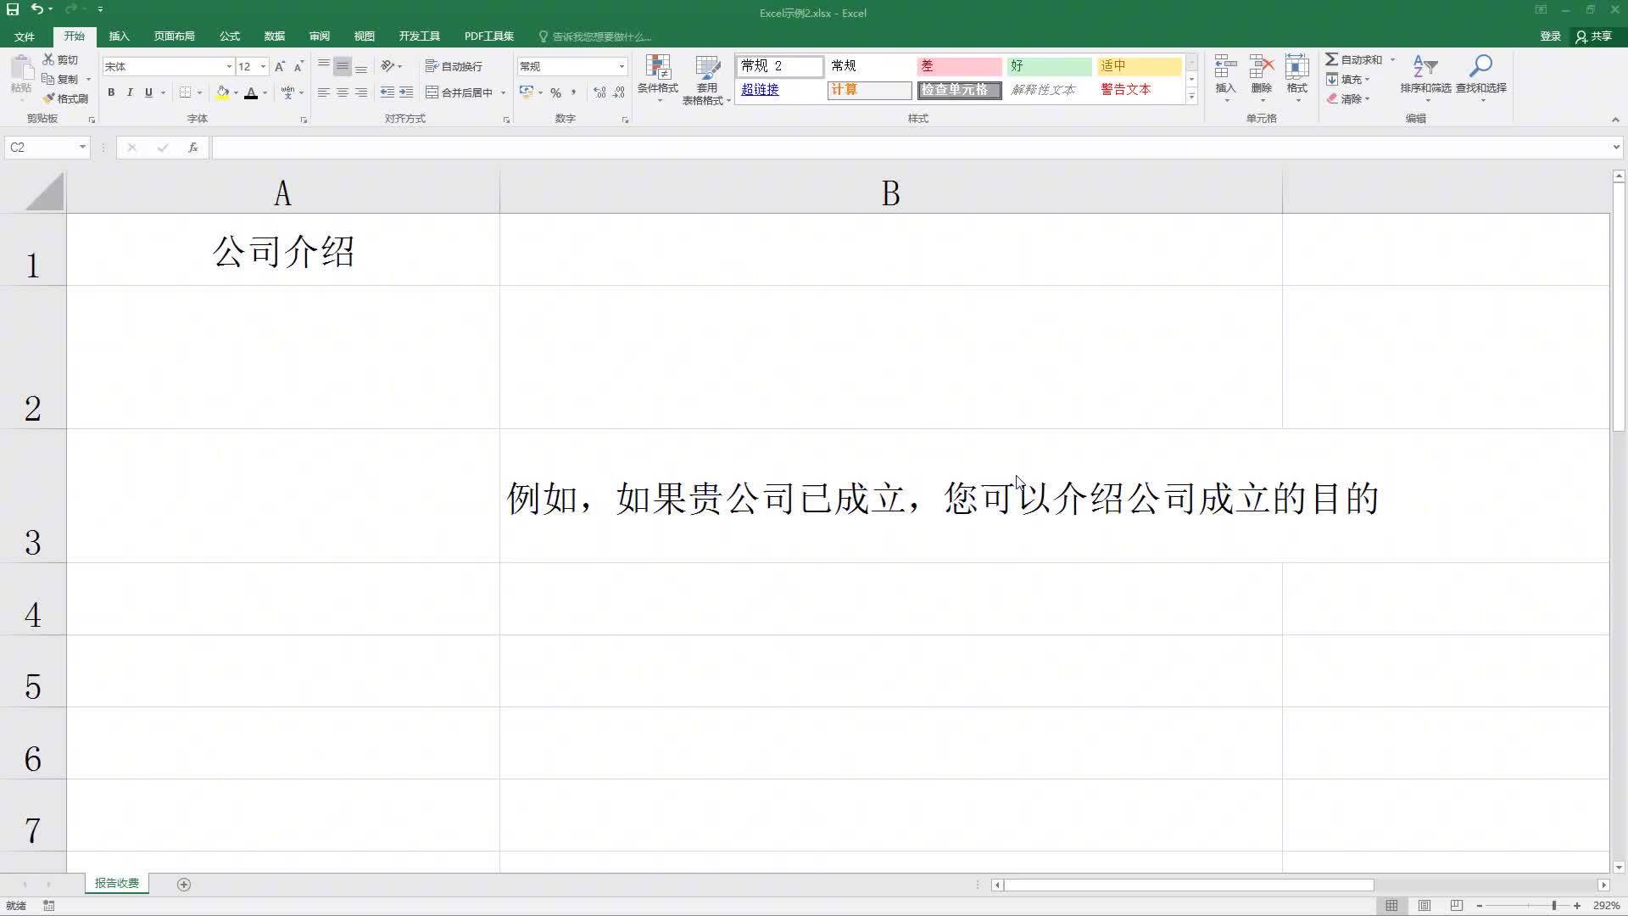Open the Data ribbon tab
1628x916 pixels.
(274, 36)
